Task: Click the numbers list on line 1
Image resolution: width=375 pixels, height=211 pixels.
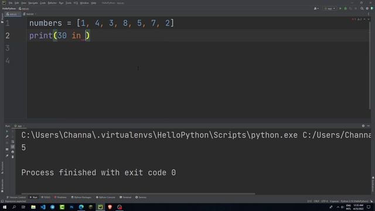Action: pos(125,23)
